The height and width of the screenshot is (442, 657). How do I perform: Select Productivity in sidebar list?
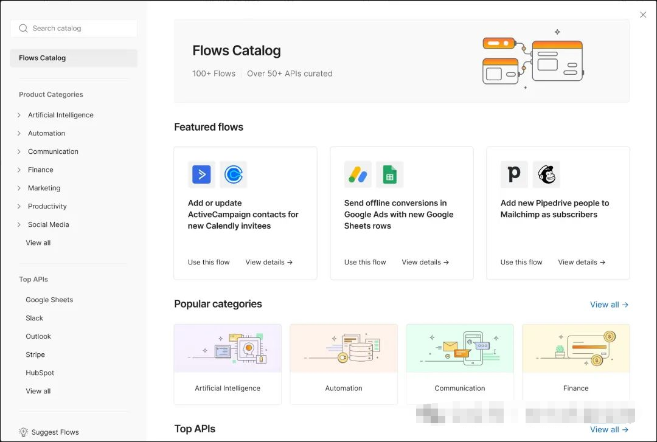[x=47, y=206]
